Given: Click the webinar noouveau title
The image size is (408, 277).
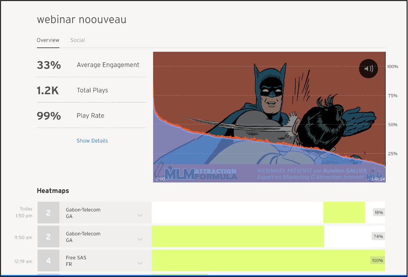Looking at the screenshot, I should (82, 19).
